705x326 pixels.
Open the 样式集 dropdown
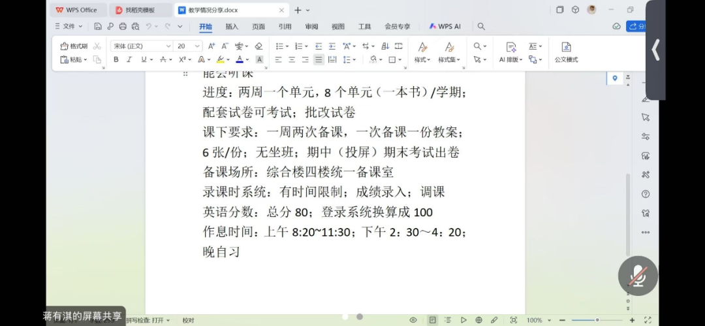448,52
